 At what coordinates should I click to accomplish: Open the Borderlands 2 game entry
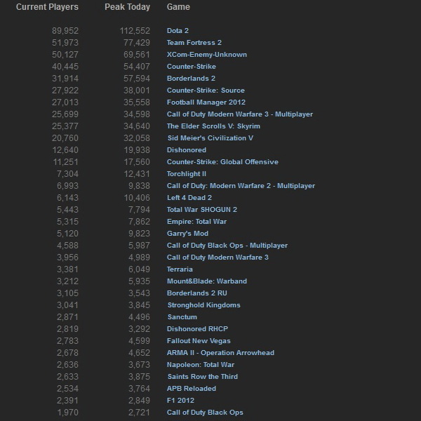pyautogui.click(x=191, y=79)
